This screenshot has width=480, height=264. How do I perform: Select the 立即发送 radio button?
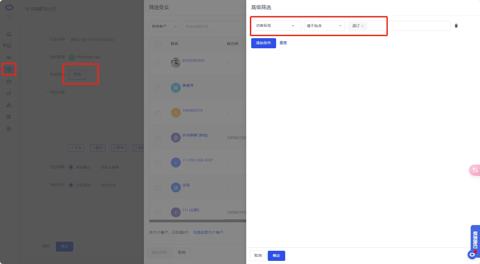coord(71,185)
